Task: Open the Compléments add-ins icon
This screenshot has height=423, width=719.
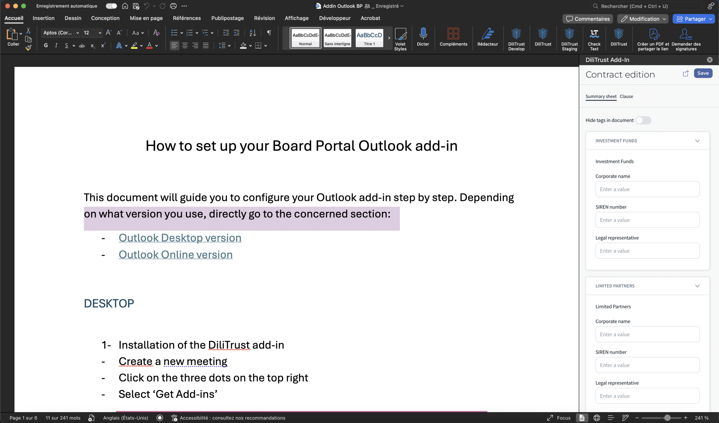Action: [x=453, y=34]
